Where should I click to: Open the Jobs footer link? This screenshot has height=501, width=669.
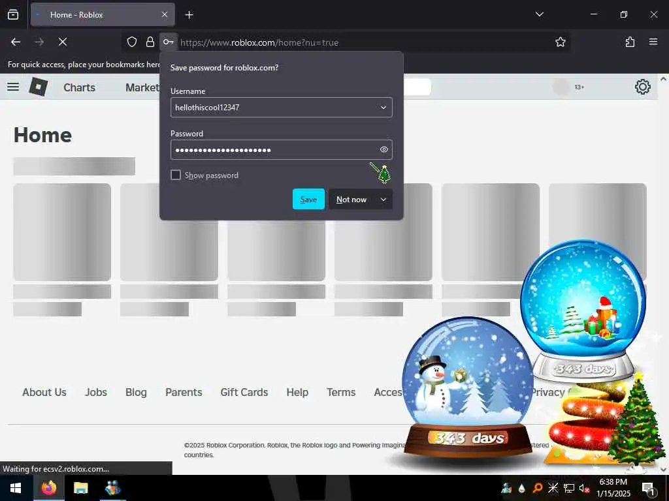point(96,392)
